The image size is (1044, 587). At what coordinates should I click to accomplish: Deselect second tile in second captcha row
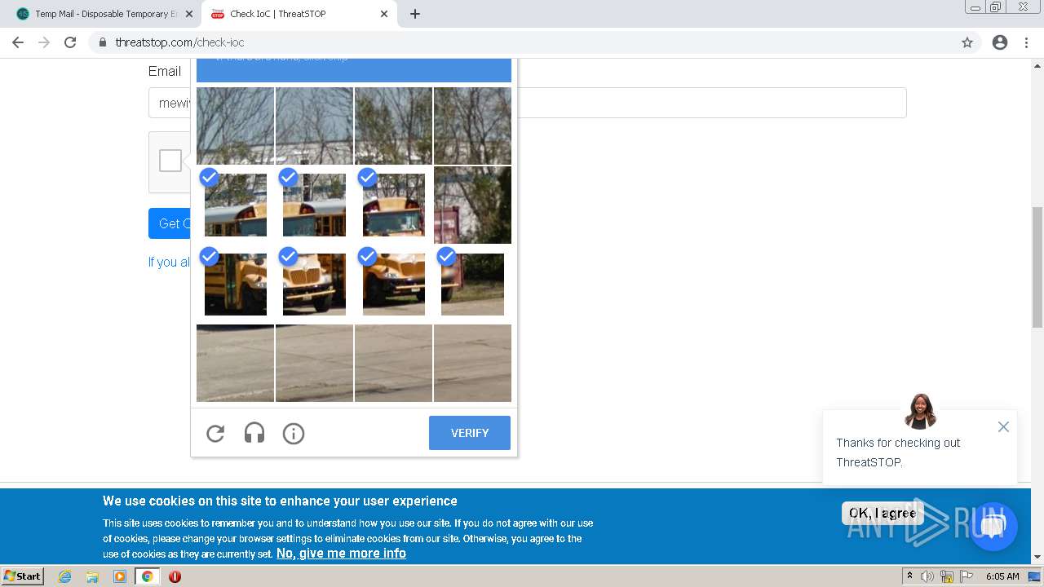[314, 205]
